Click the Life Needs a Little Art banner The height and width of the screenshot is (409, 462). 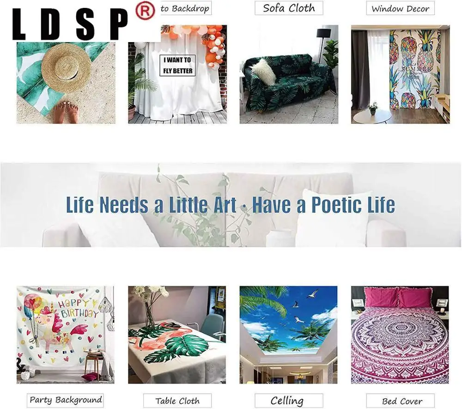pyautogui.click(x=231, y=204)
